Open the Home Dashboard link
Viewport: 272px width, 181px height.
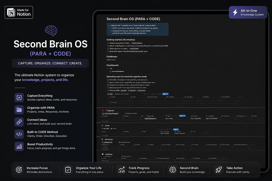click(x=117, y=71)
